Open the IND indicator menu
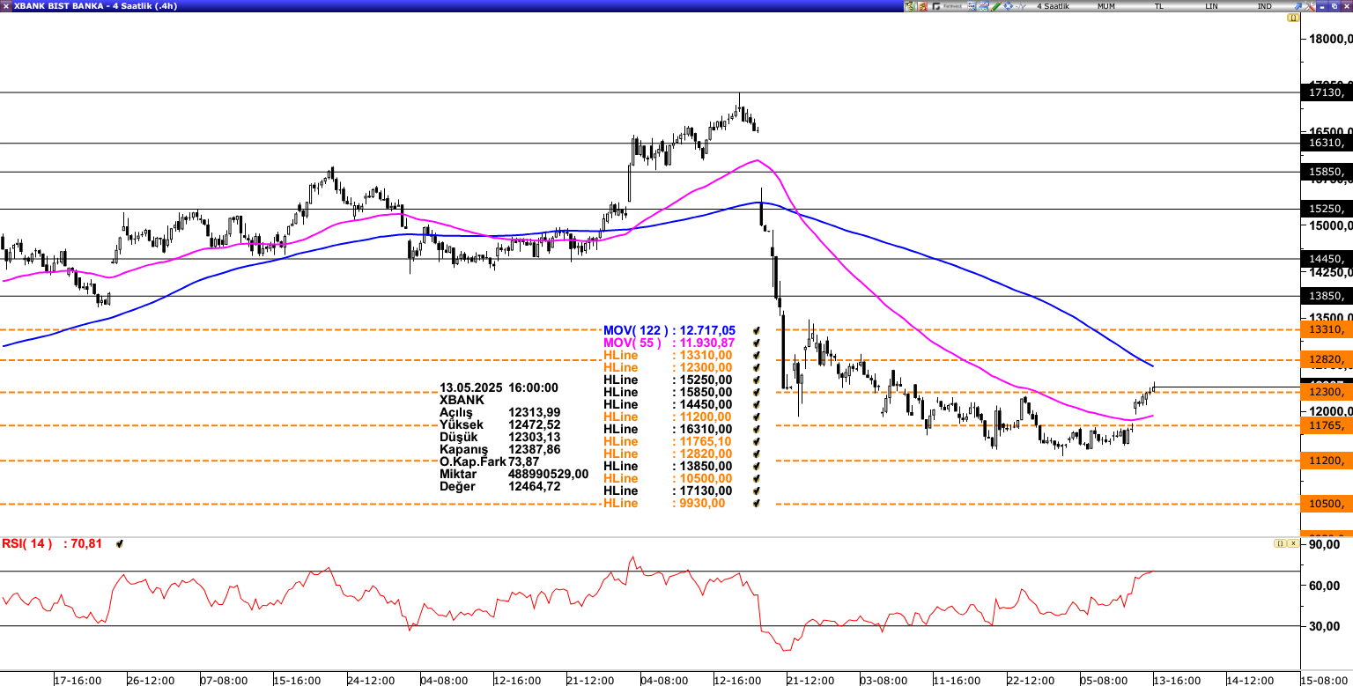1353x686 pixels. pos(1264,6)
